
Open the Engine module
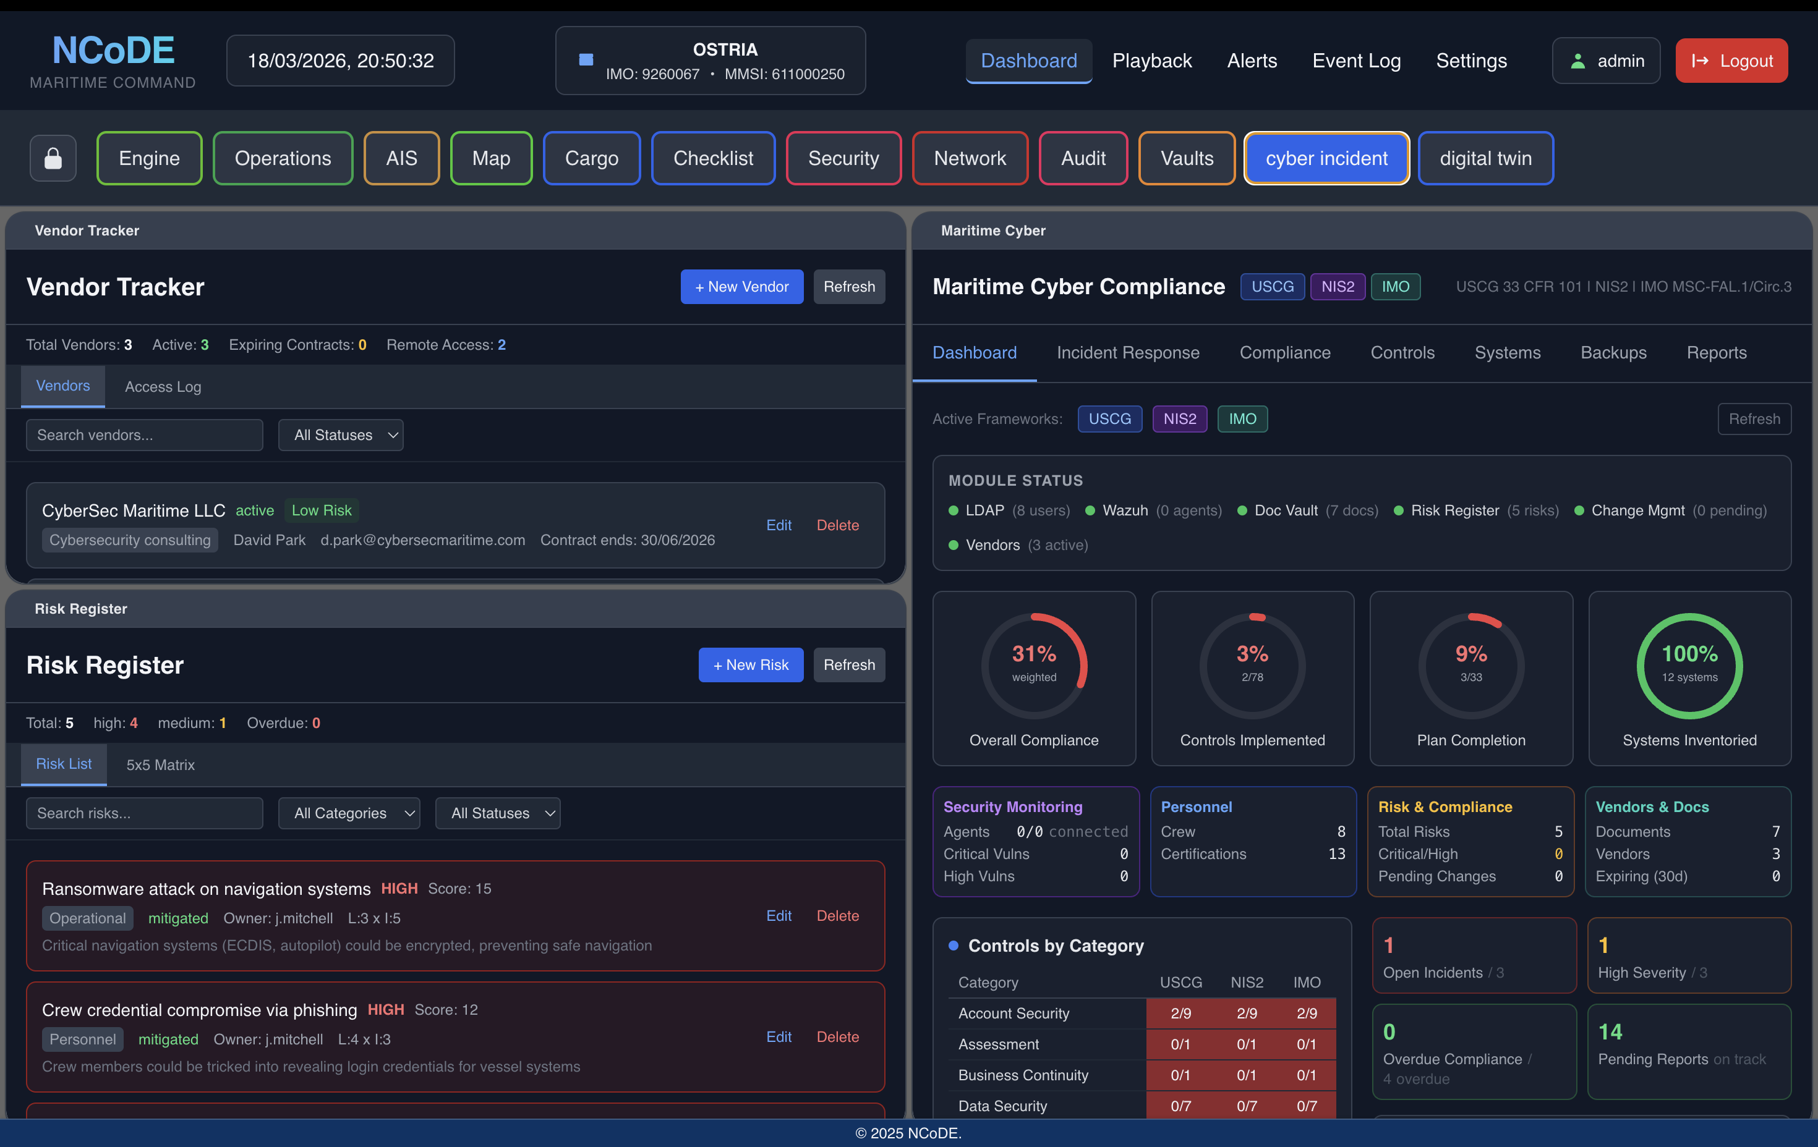149,158
